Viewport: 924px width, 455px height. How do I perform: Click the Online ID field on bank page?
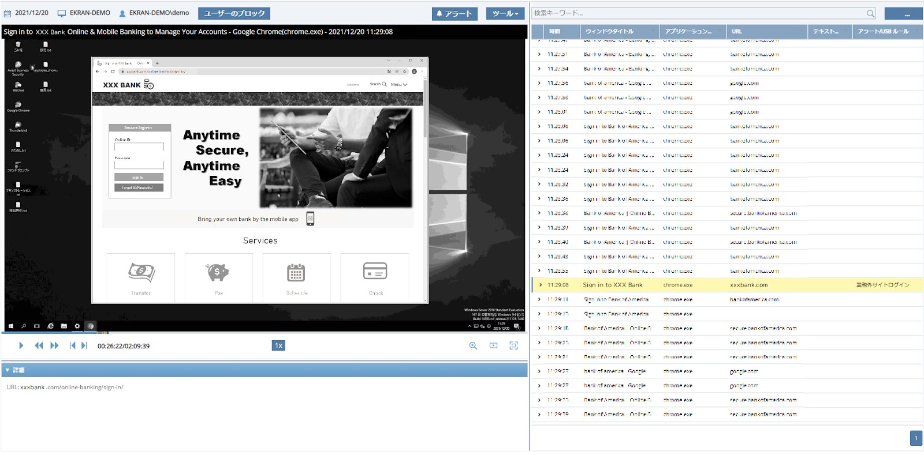click(139, 147)
